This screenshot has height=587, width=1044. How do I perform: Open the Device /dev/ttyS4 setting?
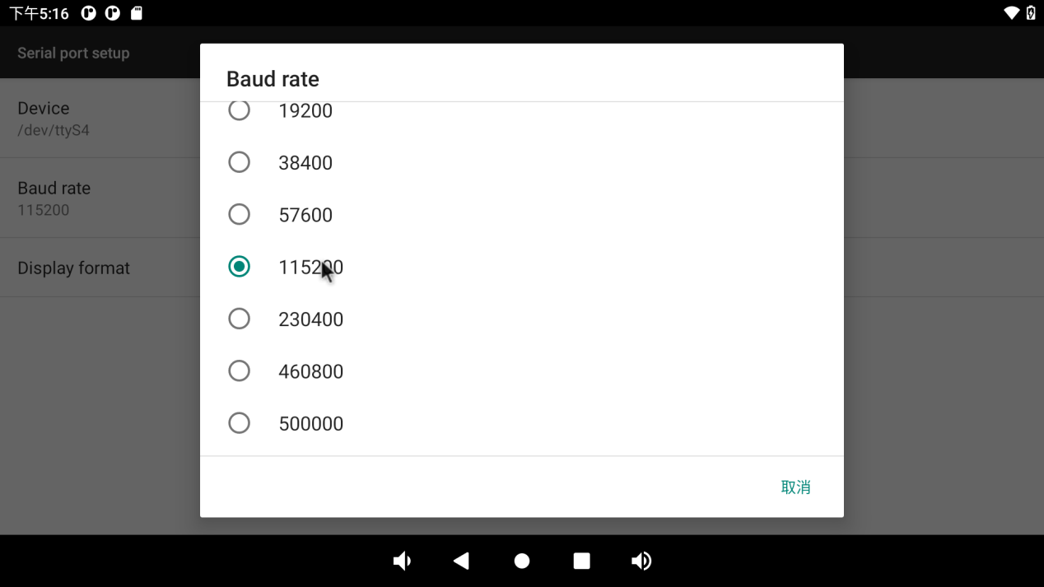click(100, 119)
